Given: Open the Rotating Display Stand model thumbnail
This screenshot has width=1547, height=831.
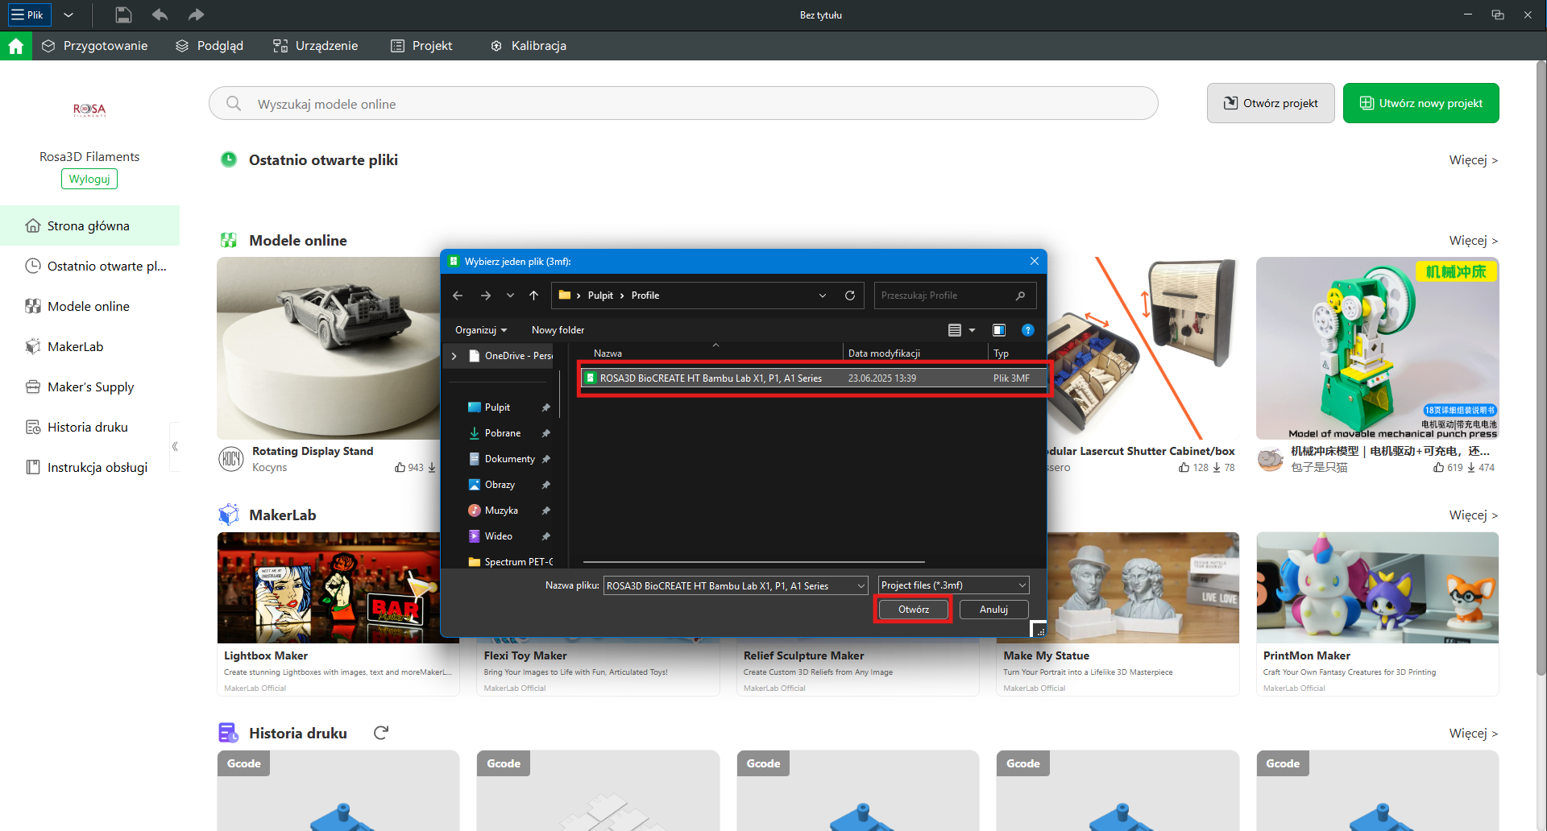Looking at the screenshot, I should pos(329,348).
